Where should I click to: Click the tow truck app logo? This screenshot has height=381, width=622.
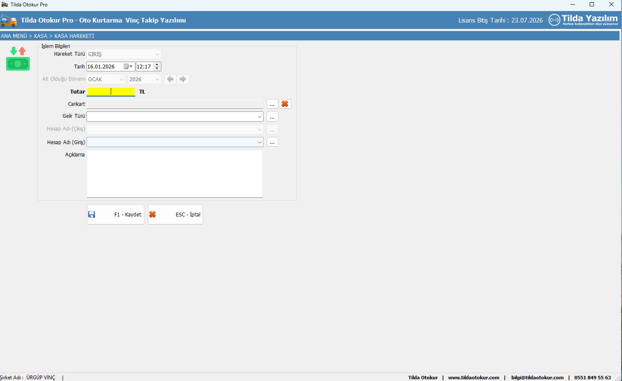pyautogui.click(x=9, y=20)
